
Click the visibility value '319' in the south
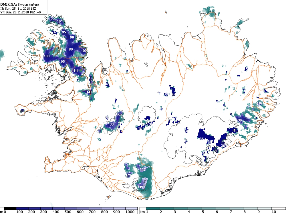tap(140, 187)
